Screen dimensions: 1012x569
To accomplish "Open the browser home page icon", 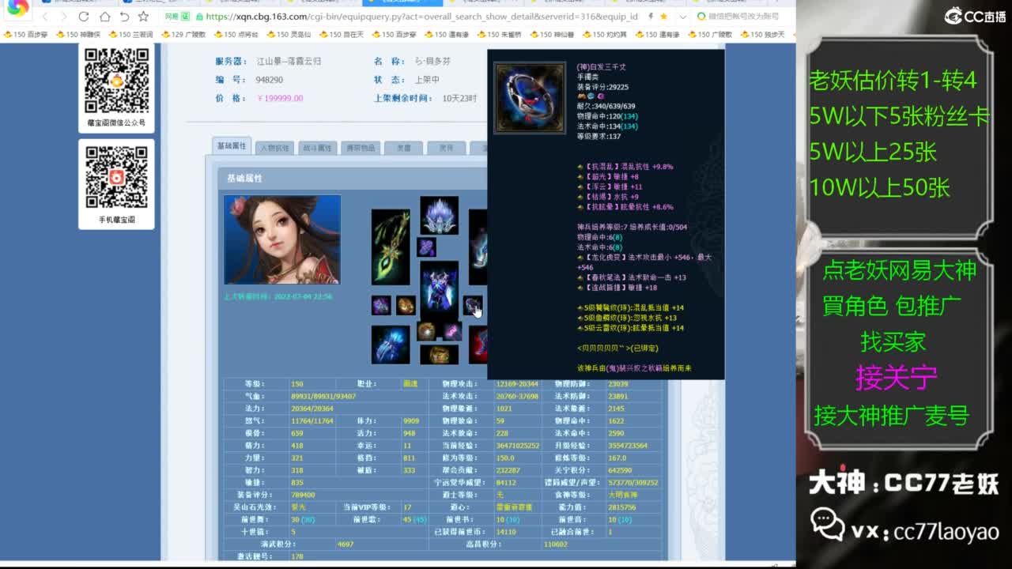I will [104, 17].
